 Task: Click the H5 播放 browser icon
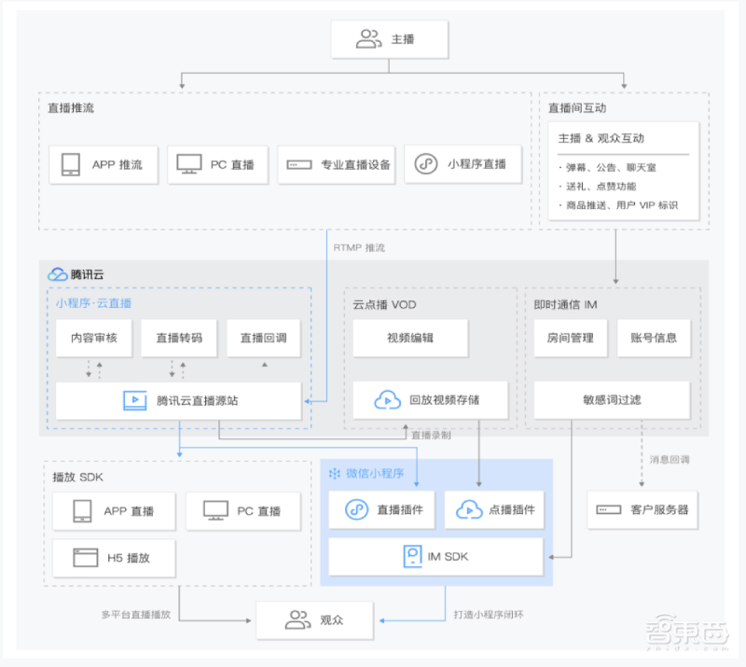(86, 558)
